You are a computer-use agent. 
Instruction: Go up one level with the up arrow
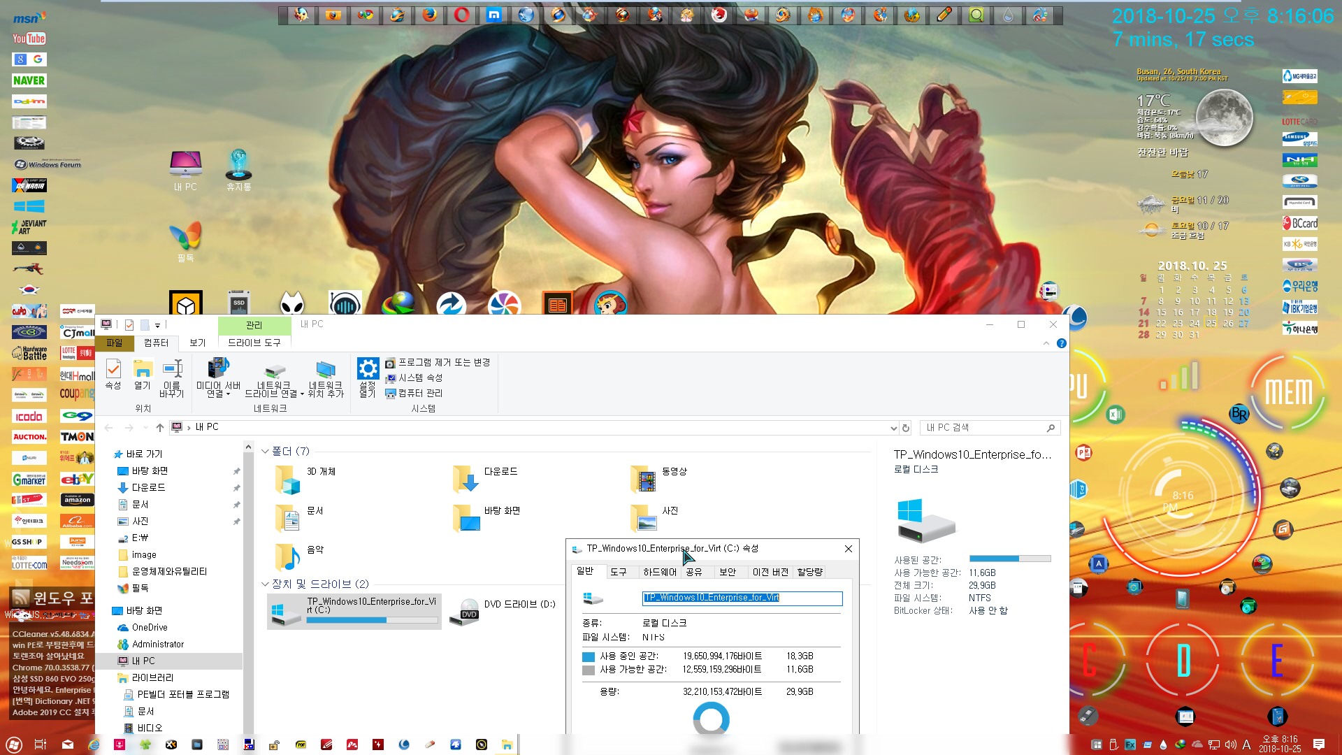(x=160, y=427)
